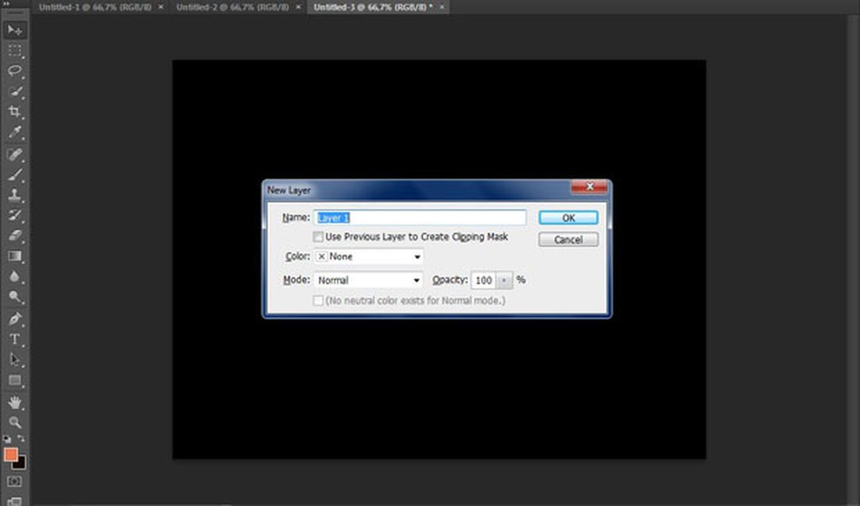Enable Use Previous Layer to Create Clipping Mask

click(317, 237)
